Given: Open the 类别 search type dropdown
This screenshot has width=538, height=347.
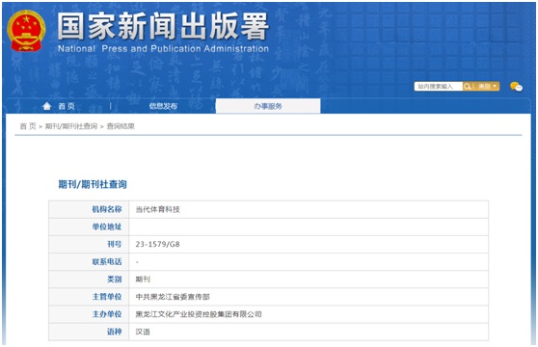Looking at the screenshot, I should pyautogui.click(x=487, y=87).
